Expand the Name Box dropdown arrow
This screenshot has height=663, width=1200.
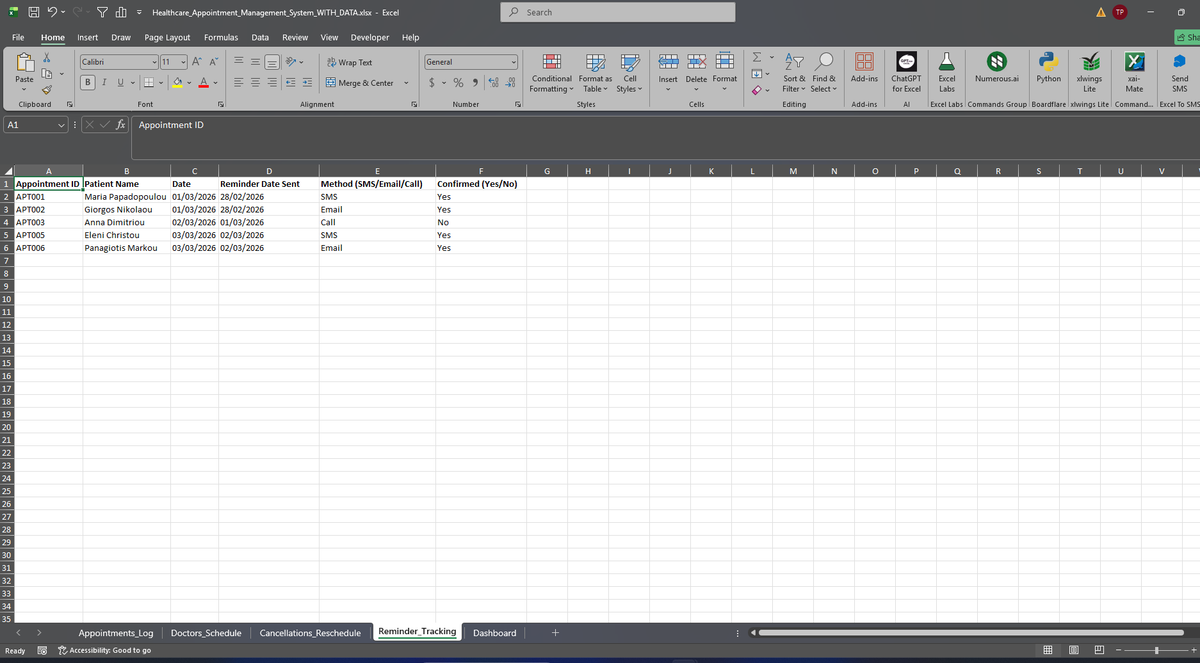click(x=61, y=125)
